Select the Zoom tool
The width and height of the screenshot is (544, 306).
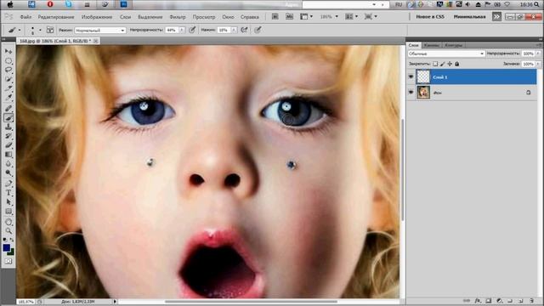(8, 231)
